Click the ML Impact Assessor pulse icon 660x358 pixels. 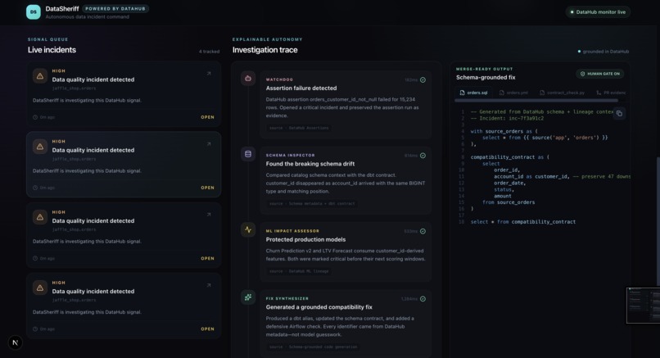(x=248, y=230)
